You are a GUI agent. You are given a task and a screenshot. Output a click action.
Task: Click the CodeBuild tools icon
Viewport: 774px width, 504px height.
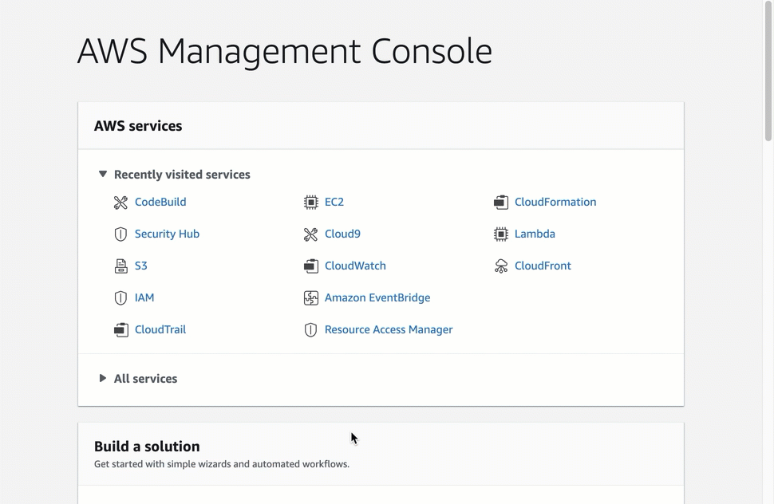pyautogui.click(x=120, y=203)
